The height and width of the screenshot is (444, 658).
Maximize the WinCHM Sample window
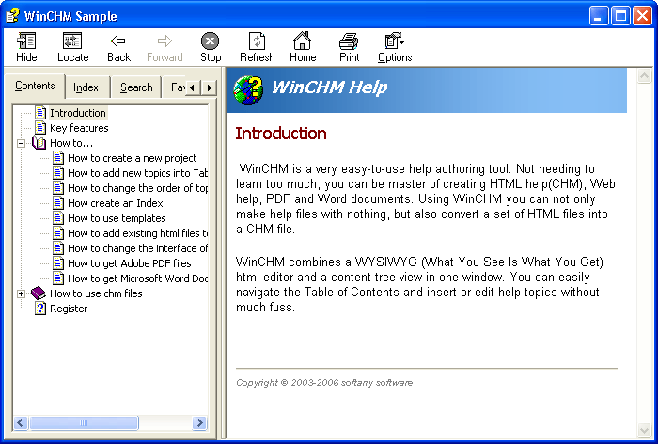[x=620, y=16]
